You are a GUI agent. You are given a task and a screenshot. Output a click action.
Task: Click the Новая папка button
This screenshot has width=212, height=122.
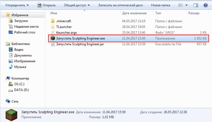(x=161, y=5)
